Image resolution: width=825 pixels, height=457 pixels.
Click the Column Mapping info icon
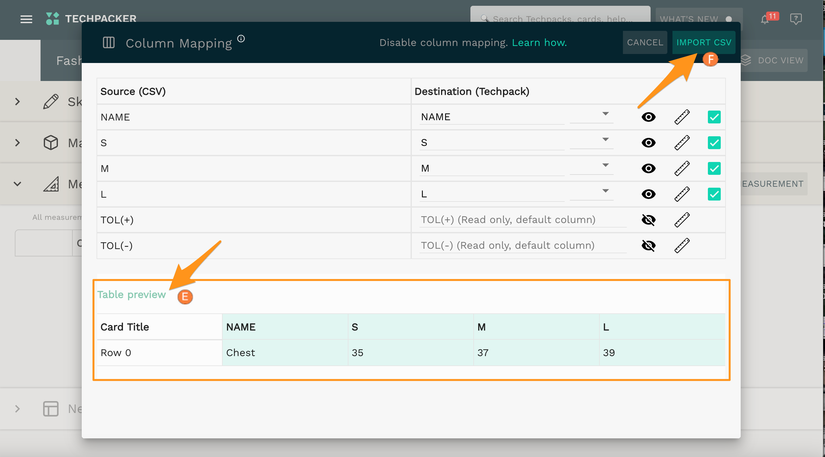coord(241,39)
